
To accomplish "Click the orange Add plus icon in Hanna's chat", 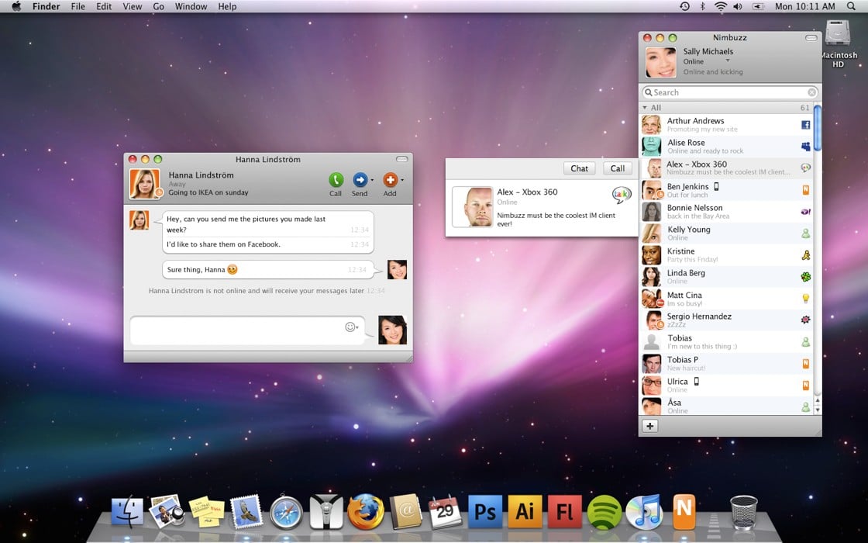I will [391, 180].
